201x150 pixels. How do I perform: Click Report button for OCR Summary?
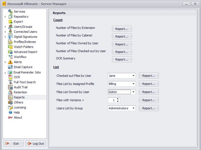coord(122,59)
